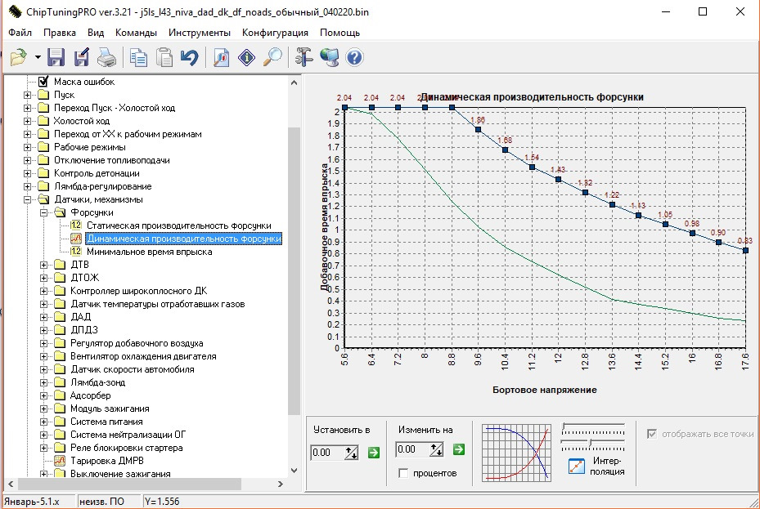The height and width of the screenshot is (509, 760).
Task: Select Статическая производительность форсунки in the tree
Action: 179,225
